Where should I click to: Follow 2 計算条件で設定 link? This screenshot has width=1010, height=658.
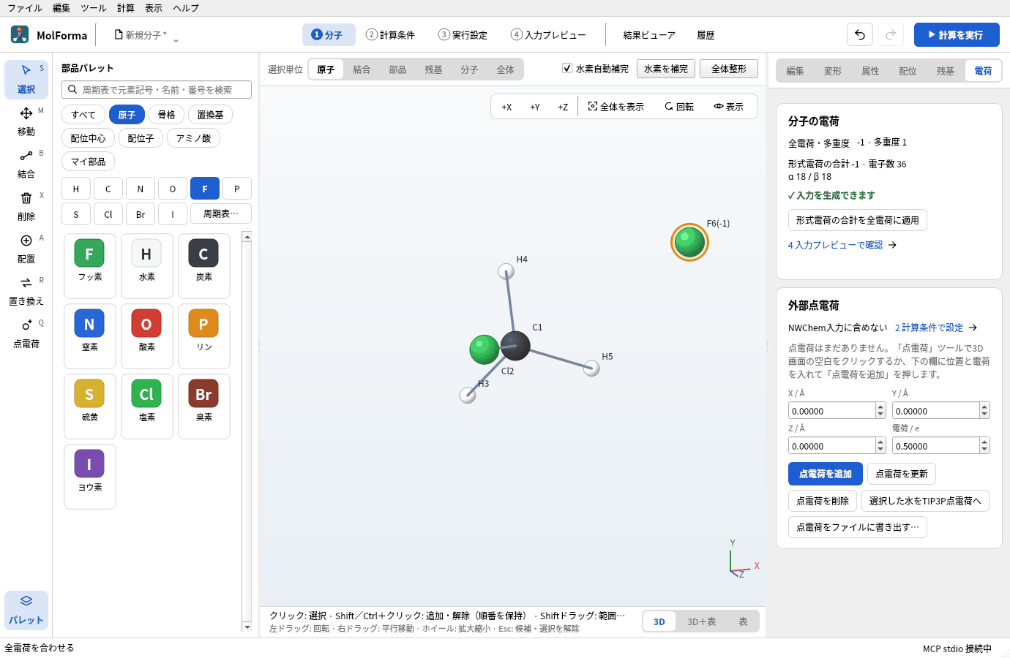pyautogui.click(x=936, y=328)
